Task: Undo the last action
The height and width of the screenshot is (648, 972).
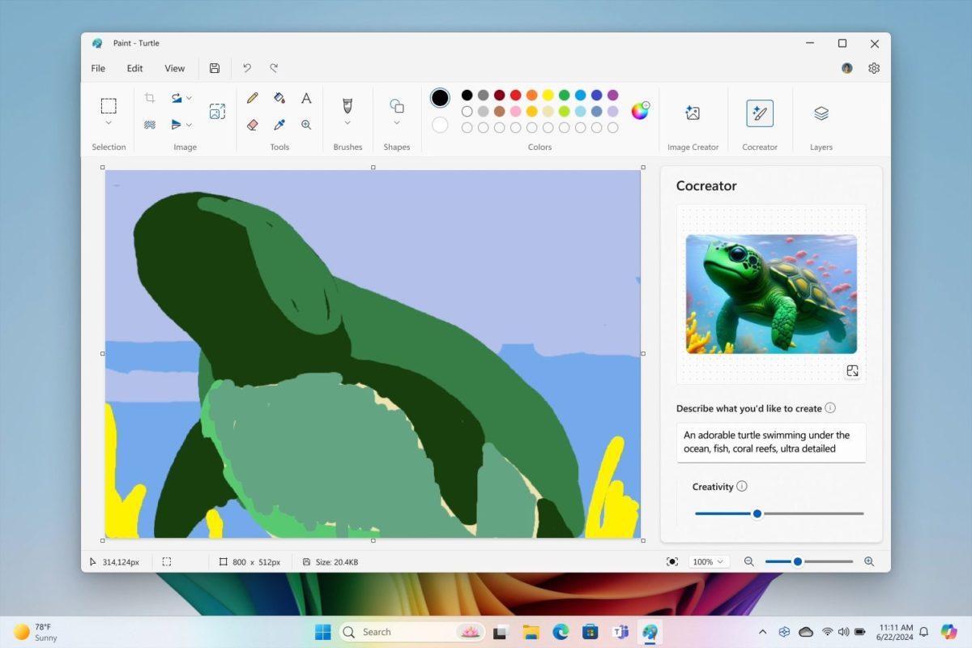Action: [247, 68]
